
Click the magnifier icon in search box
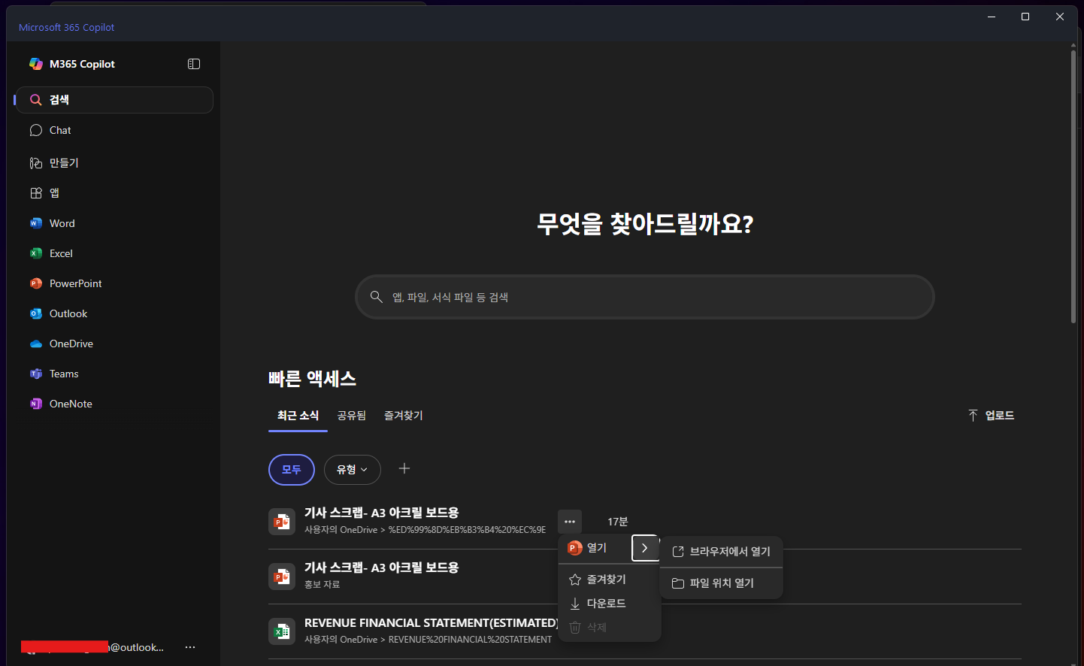377,297
